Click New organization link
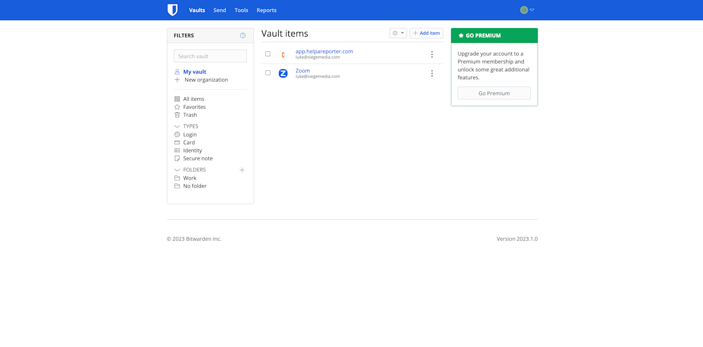 click(x=206, y=80)
